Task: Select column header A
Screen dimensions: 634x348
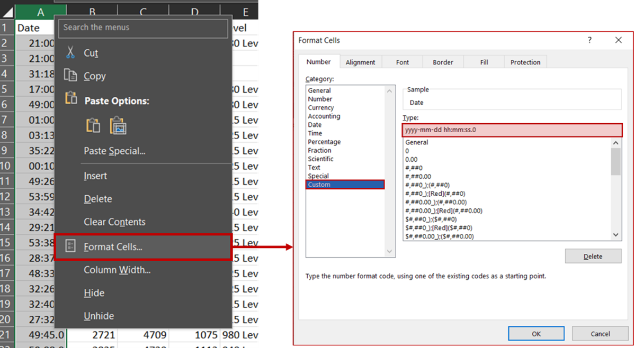Action: 41,10
